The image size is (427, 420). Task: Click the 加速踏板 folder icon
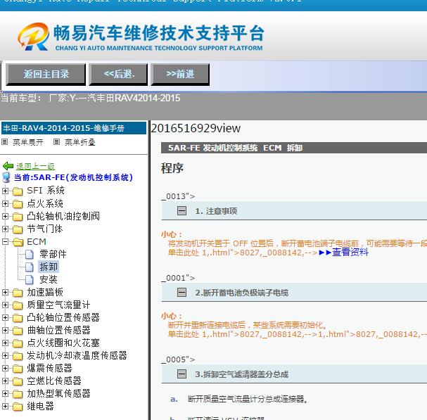pyautogui.click(x=18, y=293)
